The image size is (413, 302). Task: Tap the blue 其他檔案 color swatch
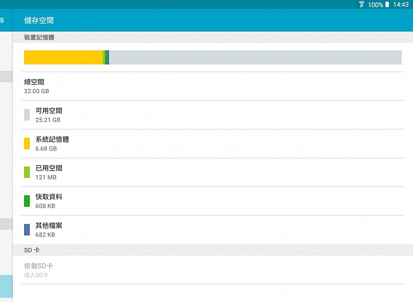pyautogui.click(x=27, y=230)
